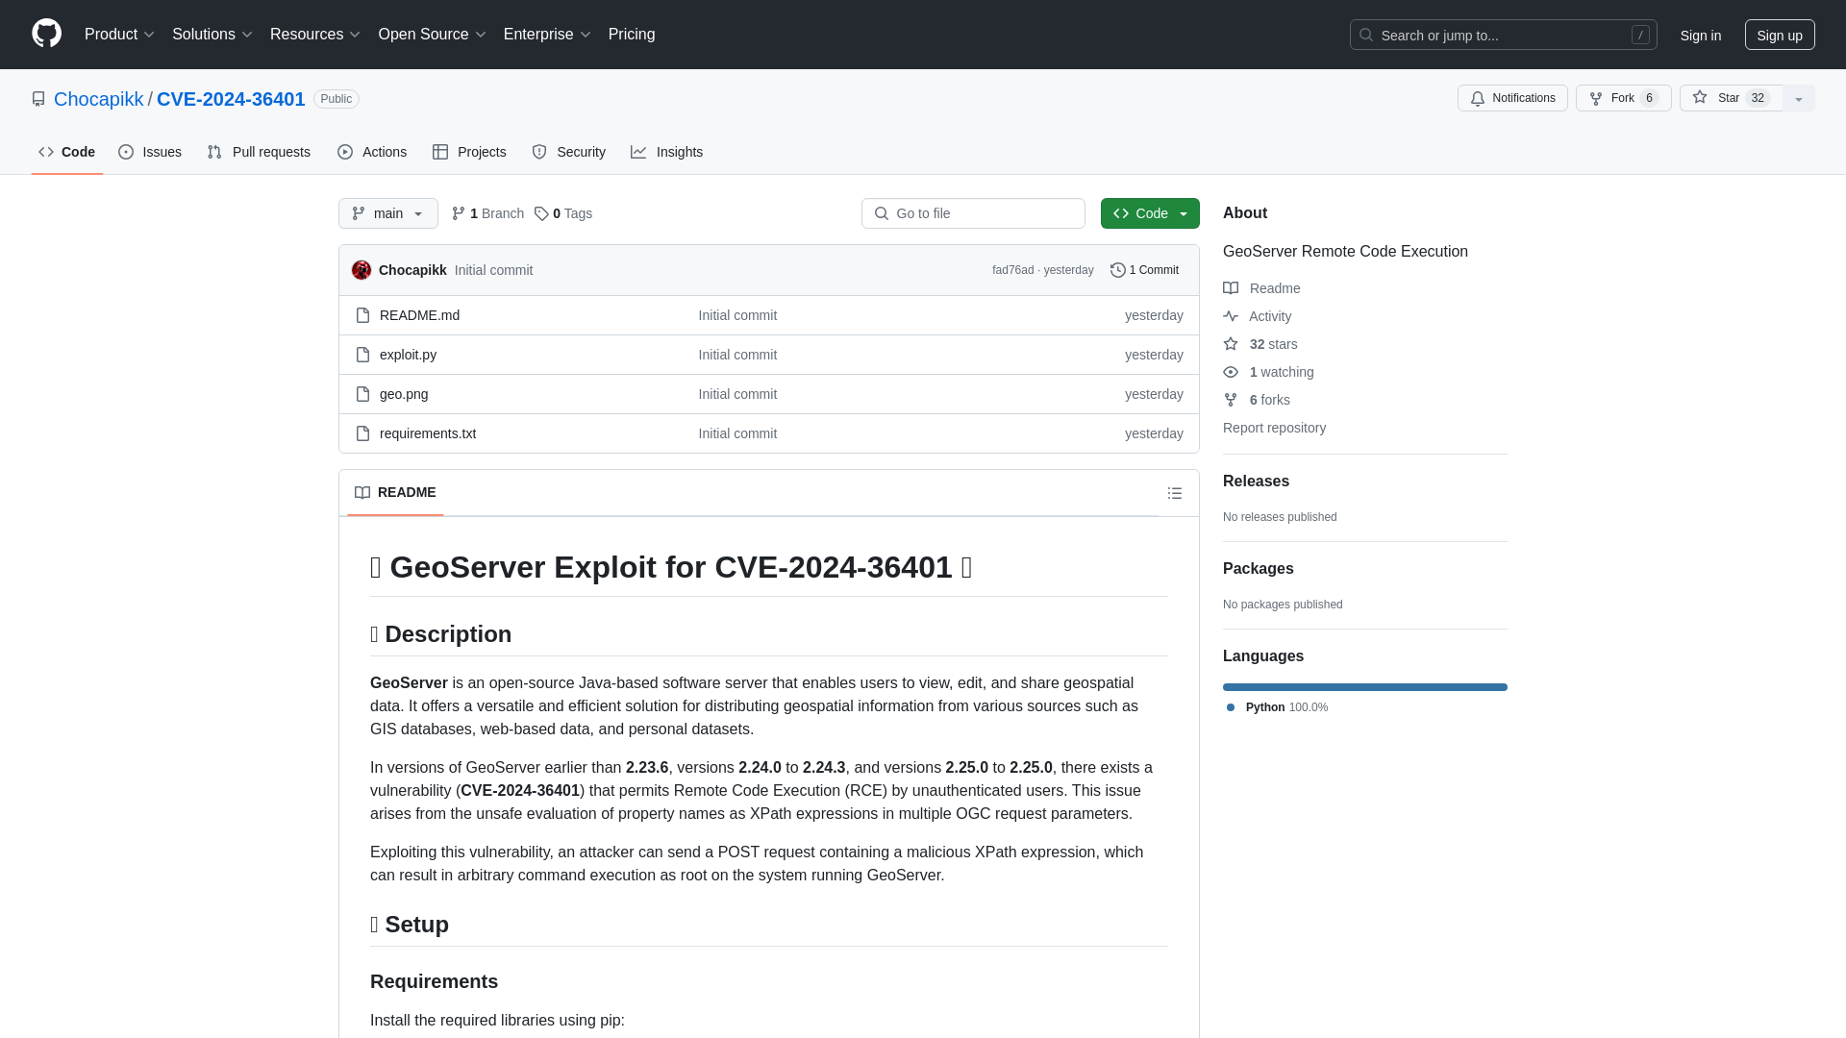Click the branch icon by 1 Branch
The width and height of the screenshot is (1846, 1038).
459,213
